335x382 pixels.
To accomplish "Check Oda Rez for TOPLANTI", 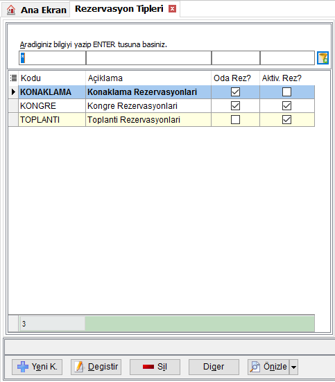I will pos(236,120).
